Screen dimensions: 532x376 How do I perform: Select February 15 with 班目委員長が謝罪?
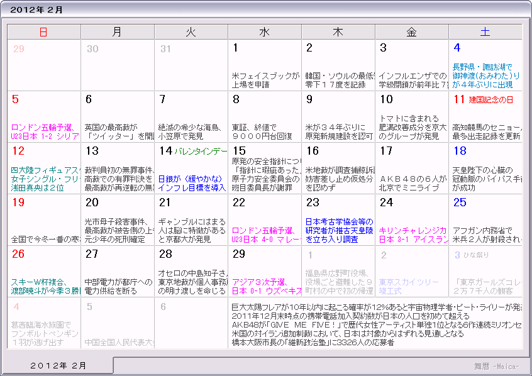265,169
